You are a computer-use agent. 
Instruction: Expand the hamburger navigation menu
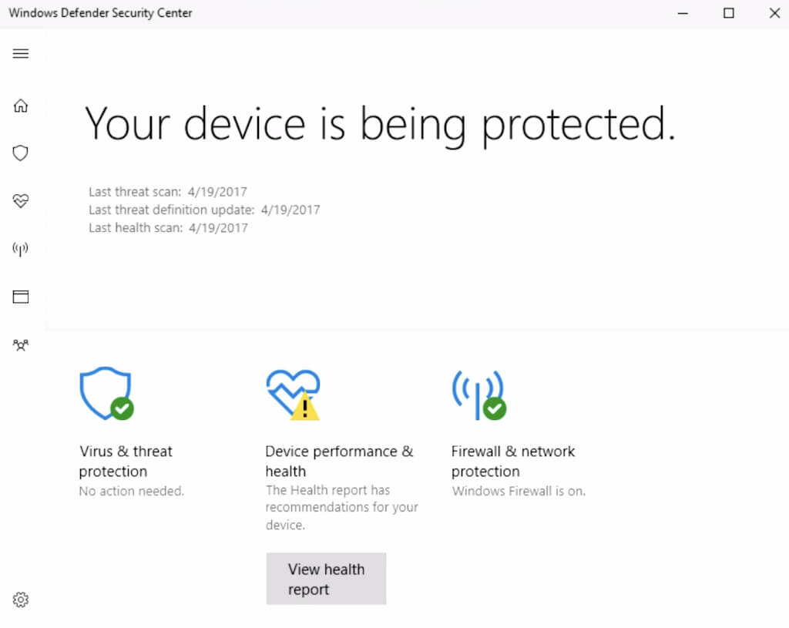coord(21,53)
